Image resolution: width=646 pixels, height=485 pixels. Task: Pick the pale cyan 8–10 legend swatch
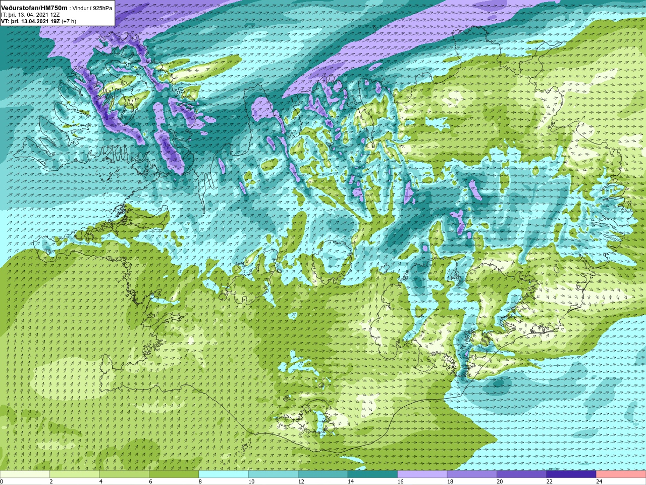point(224,474)
